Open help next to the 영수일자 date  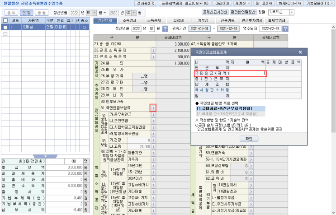(285, 28)
